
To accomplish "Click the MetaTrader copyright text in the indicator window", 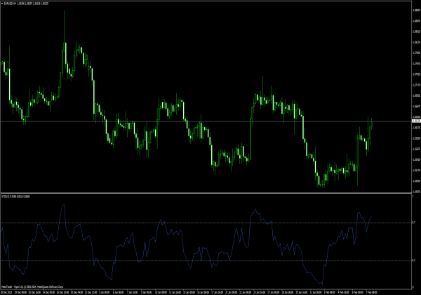I will click(x=32, y=287).
